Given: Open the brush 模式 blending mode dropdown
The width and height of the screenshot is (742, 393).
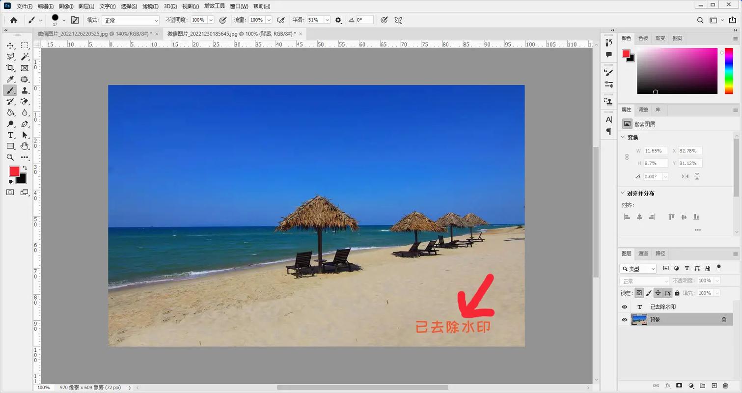Looking at the screenshot, I should click(x=130, y=21).
